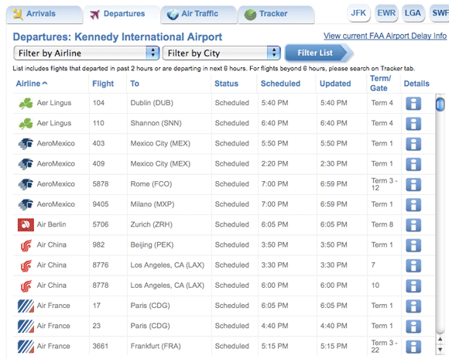This screenshot has width=449, height=359.
Task: Expand the Filter by City dropdown
Action: [221, 53]
